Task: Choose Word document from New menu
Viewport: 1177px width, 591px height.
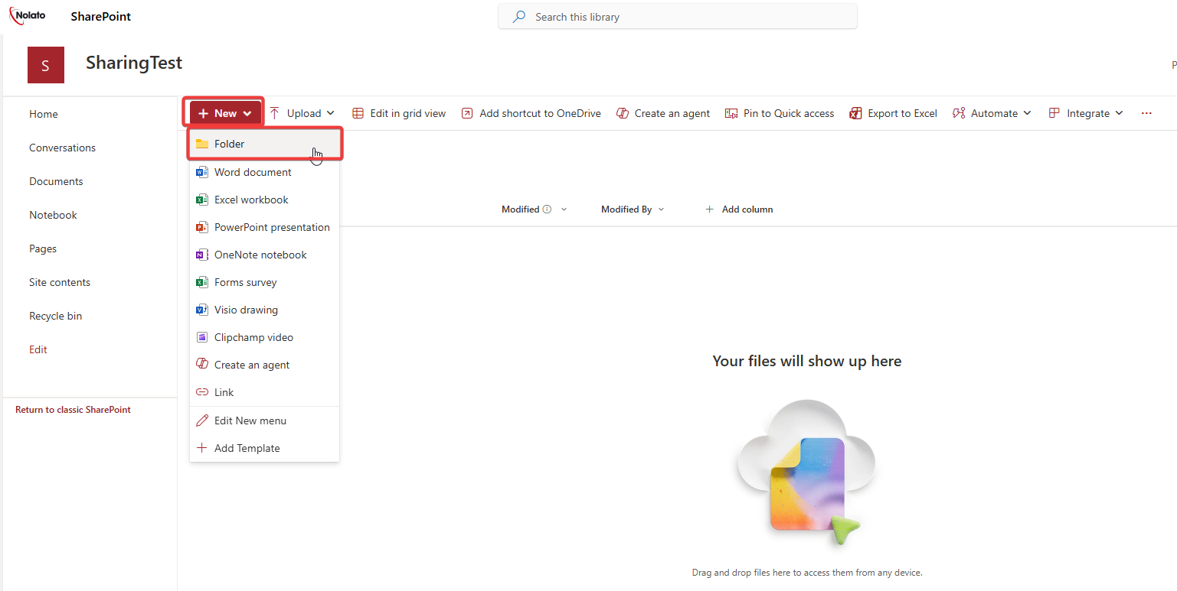Action: (265, 172)
